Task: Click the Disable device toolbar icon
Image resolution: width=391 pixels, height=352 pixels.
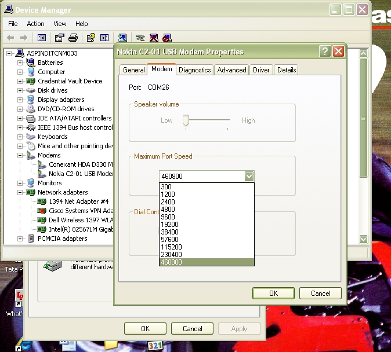Action: pyautogui.click(x=167, y=38)
